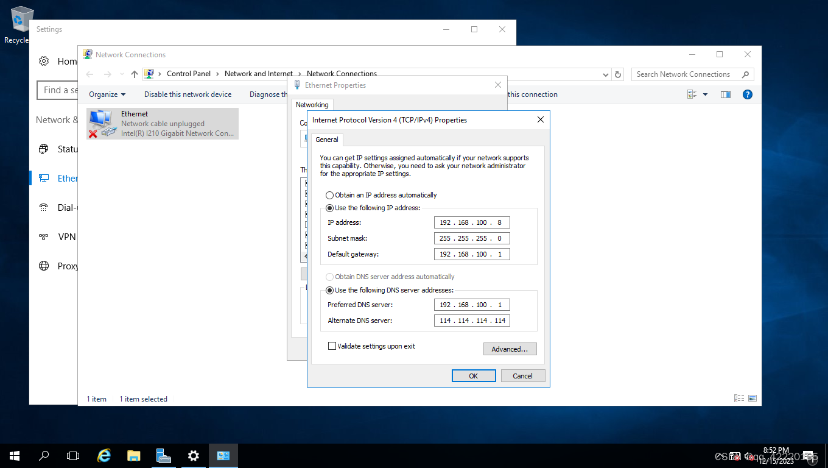
Task: Select the General tab in IPv4 Properties
Action: pyautogui.click(x=327, y=140)
